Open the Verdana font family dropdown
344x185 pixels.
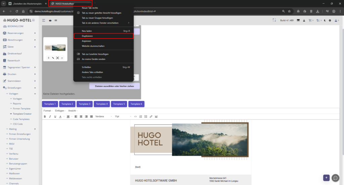coord(103,117)
